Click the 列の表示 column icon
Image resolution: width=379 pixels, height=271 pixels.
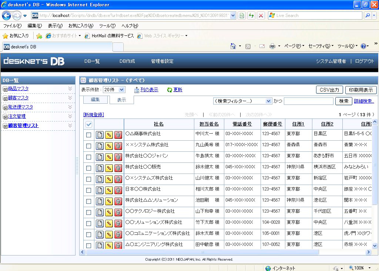(137, 90)
